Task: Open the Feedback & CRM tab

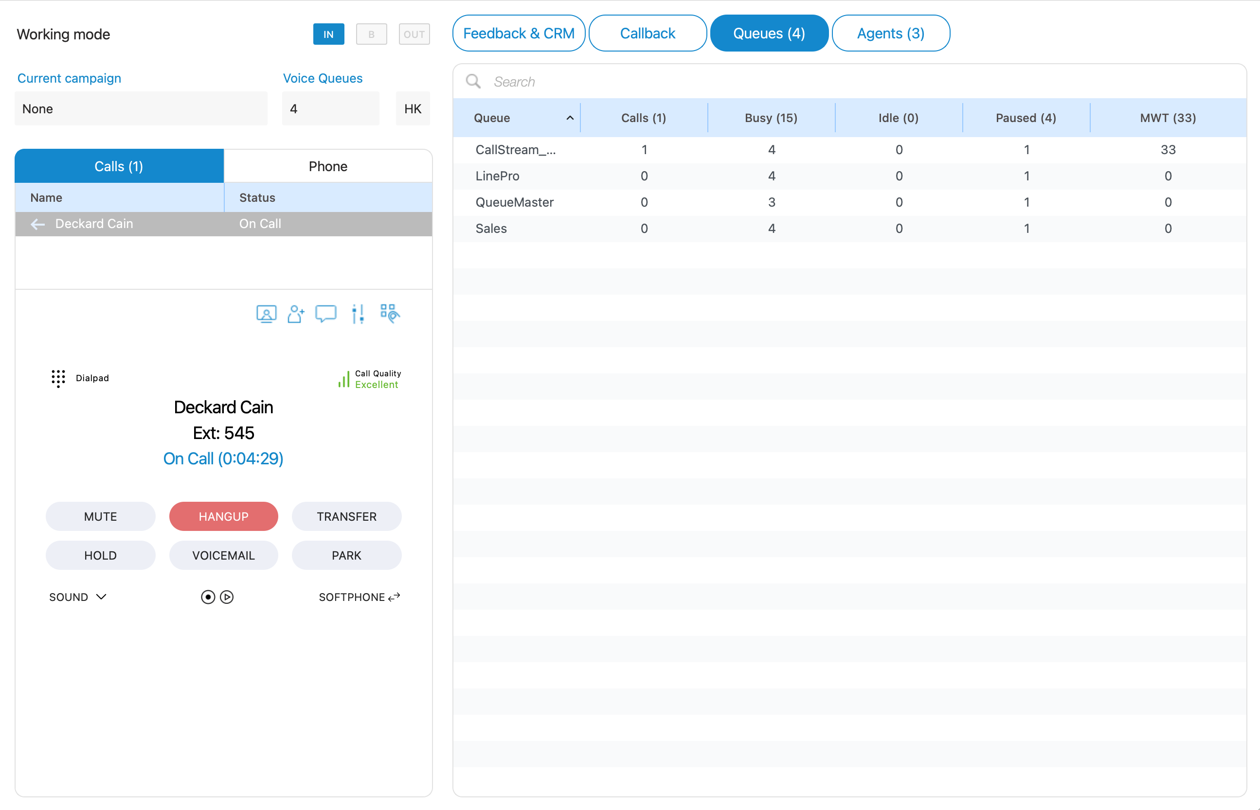Action: coord(519,33)
